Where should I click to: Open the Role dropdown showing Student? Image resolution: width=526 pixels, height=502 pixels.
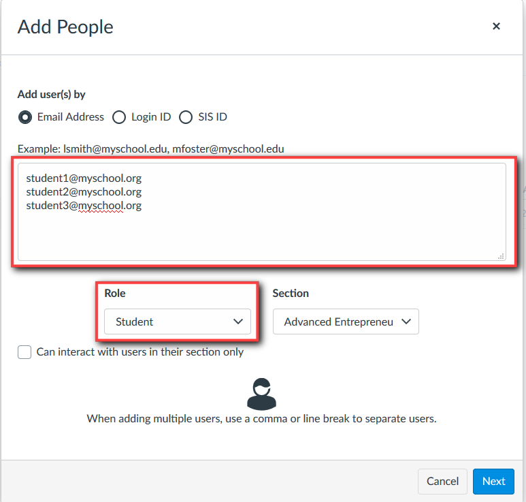[x=178, y=321]
